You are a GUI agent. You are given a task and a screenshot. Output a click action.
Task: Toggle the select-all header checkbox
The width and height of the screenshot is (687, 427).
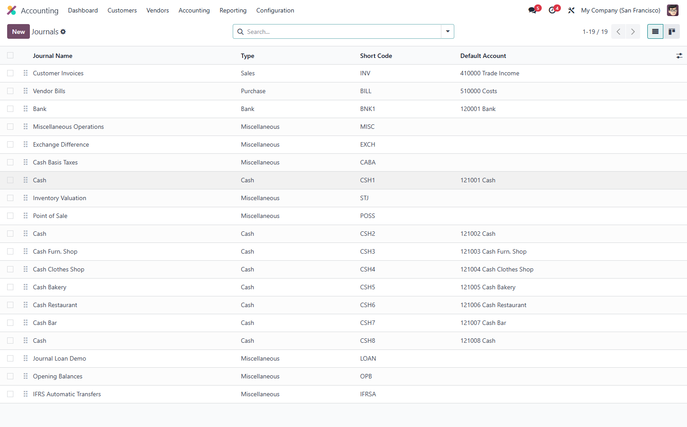point(10,55)
